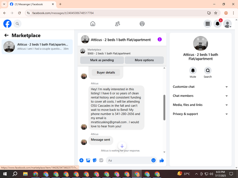Open Chrome tab search dropdown arrow
The height and width of the screenshot is (178, 238).
(x=4, y=4)
